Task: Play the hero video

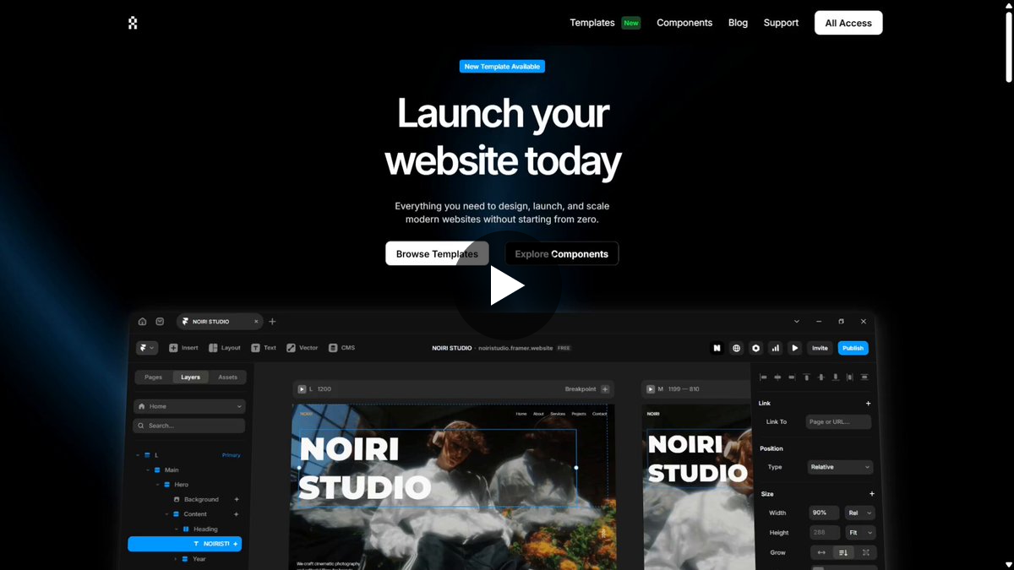Action: click(507, 286)
